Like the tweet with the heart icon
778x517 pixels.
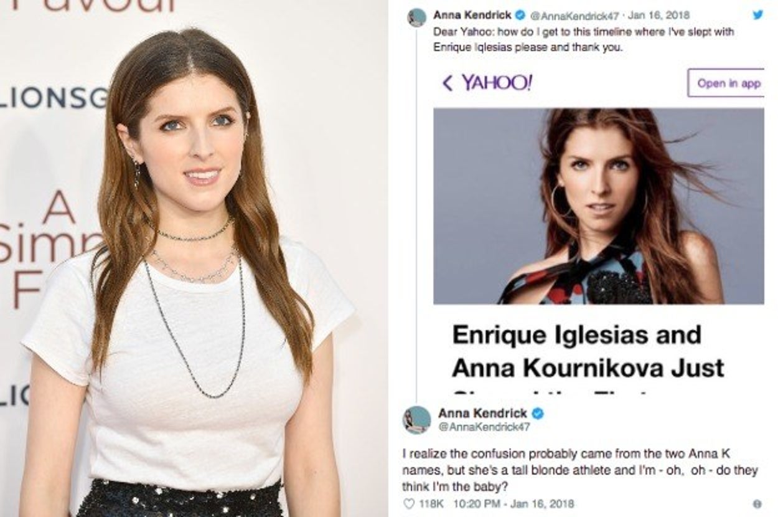(409, 503)
